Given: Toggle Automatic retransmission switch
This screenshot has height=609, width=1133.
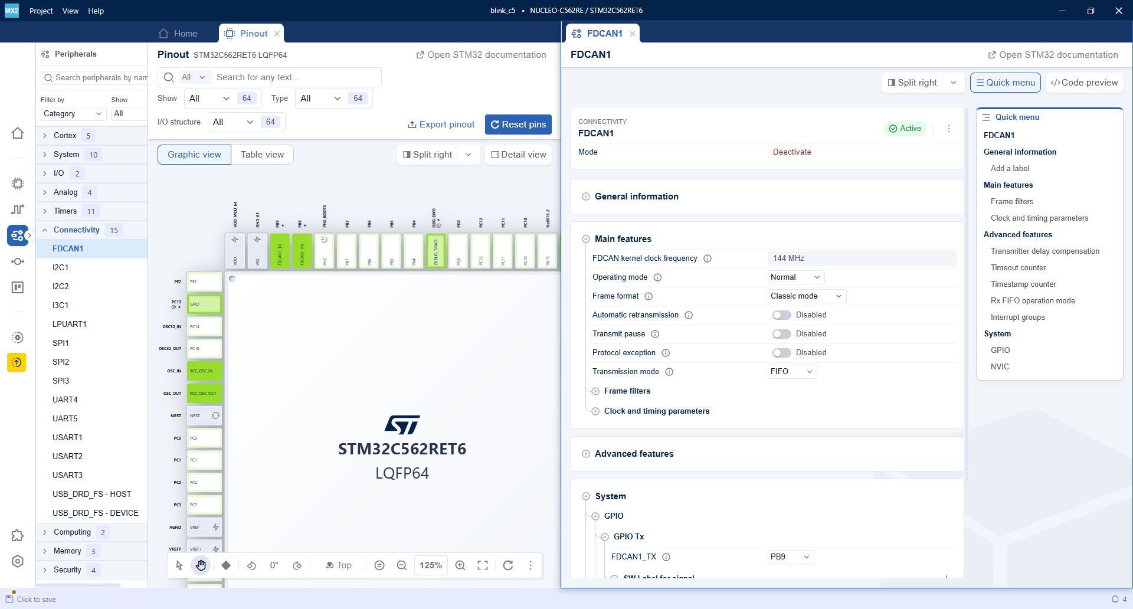Looking at the screenshot, I should 781,315.
